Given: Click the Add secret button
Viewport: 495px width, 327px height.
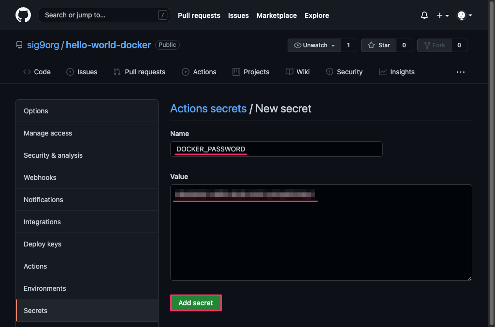Looking at the screenshot, I should tap(196, 303).
